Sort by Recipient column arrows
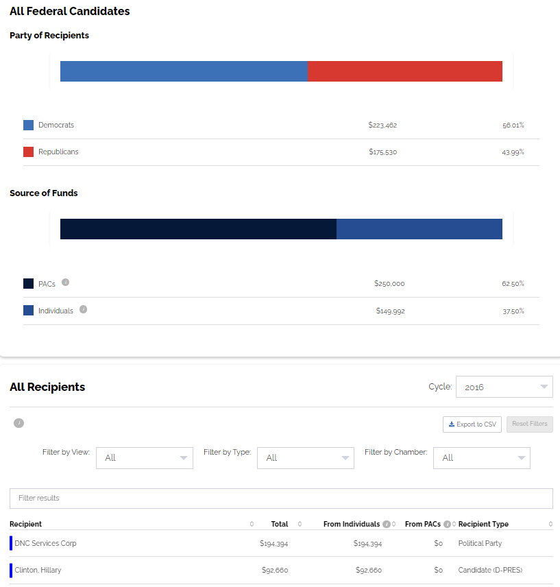Viewport: 560px width, 587px height. (252, 525)
